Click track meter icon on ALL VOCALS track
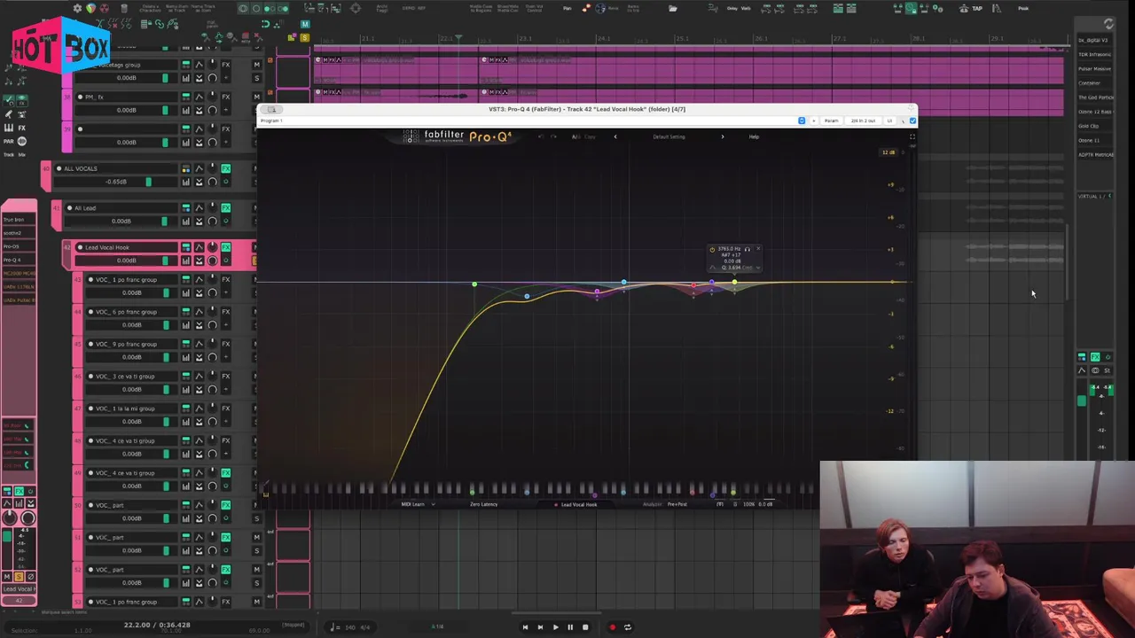The height and width of the screenshot is (638, 1135). click(186, 182)
